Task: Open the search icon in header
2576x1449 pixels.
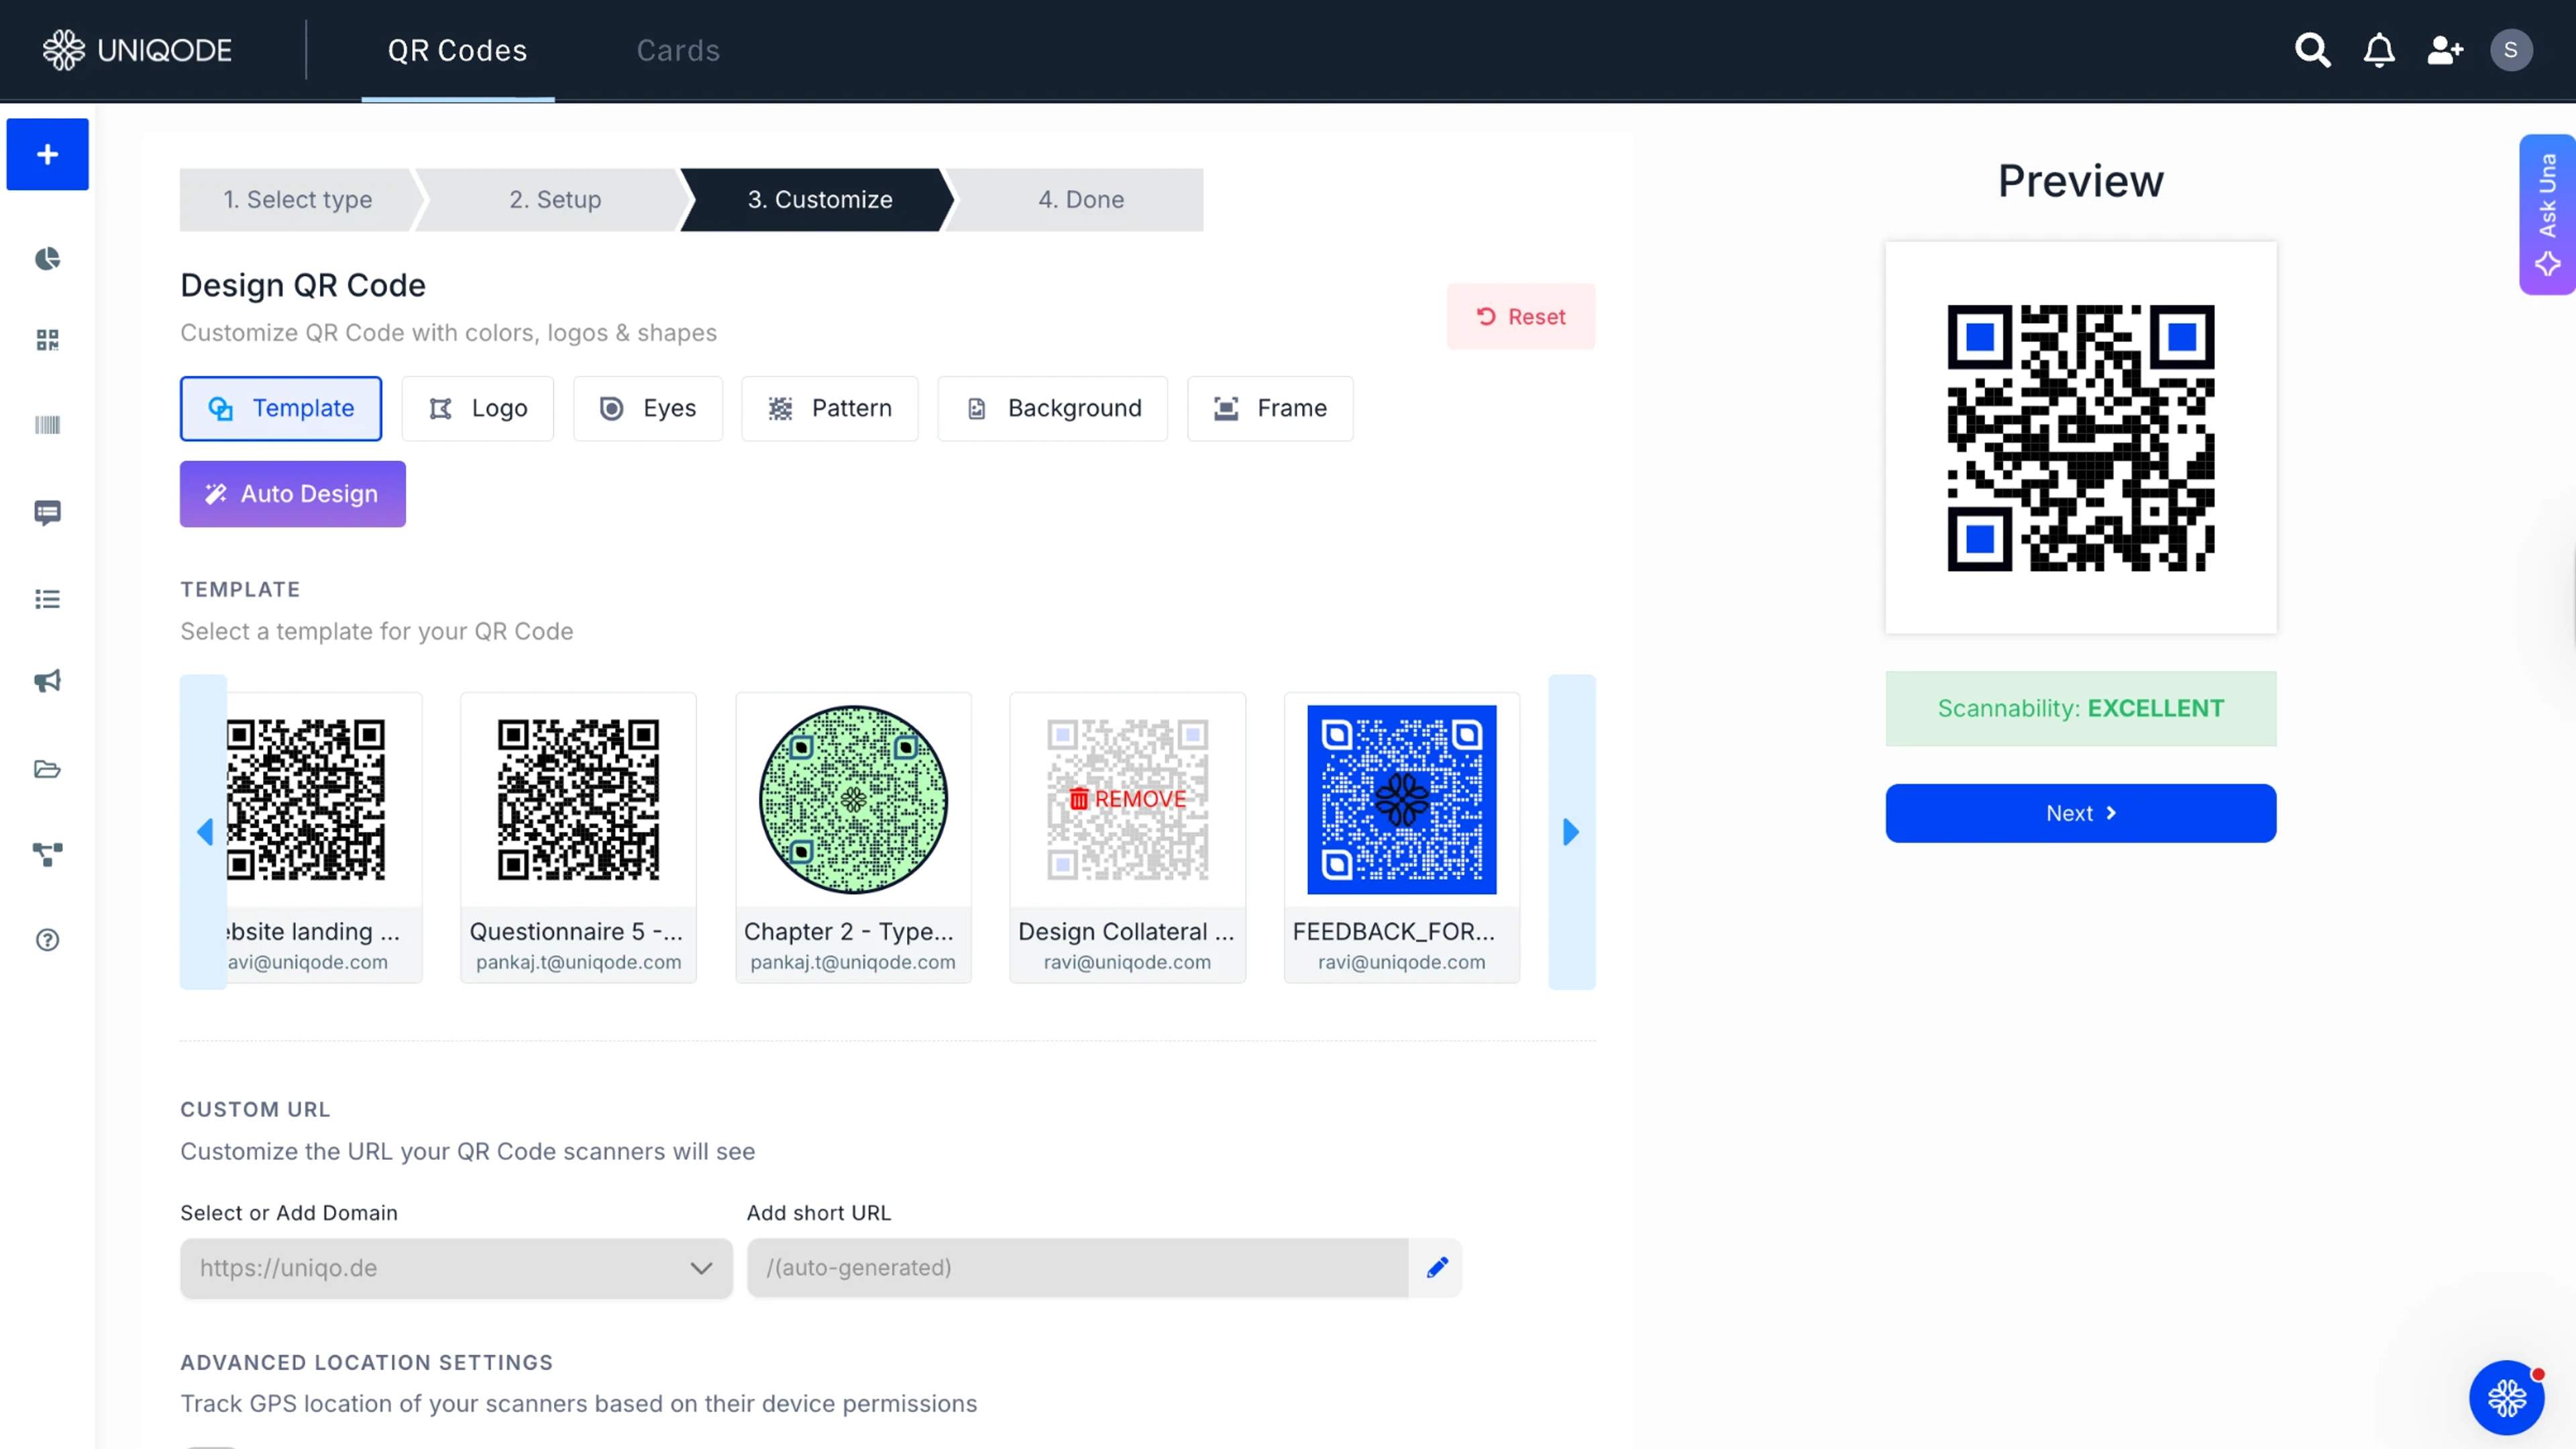Action: tap(2312, 50)
